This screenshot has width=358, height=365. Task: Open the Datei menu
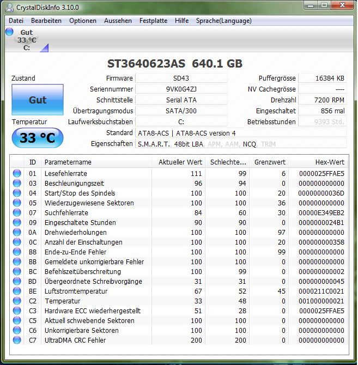(x=16, y=21)
